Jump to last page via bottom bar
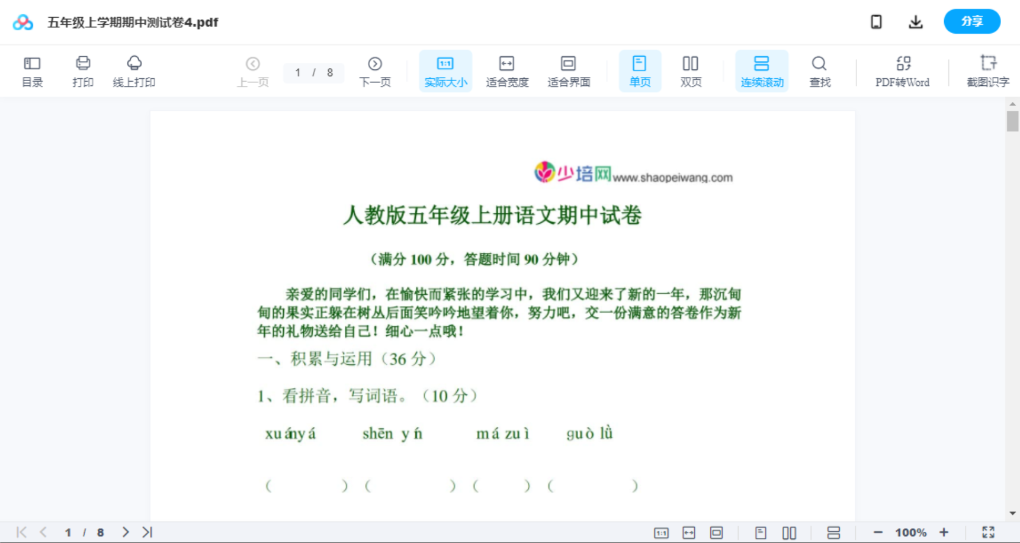 tap(146, 532)
